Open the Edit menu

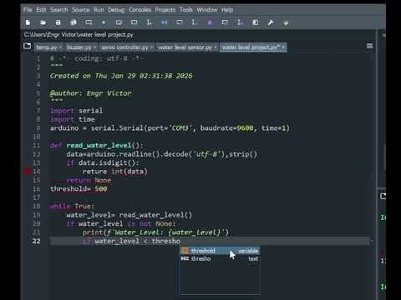[41, 10]
